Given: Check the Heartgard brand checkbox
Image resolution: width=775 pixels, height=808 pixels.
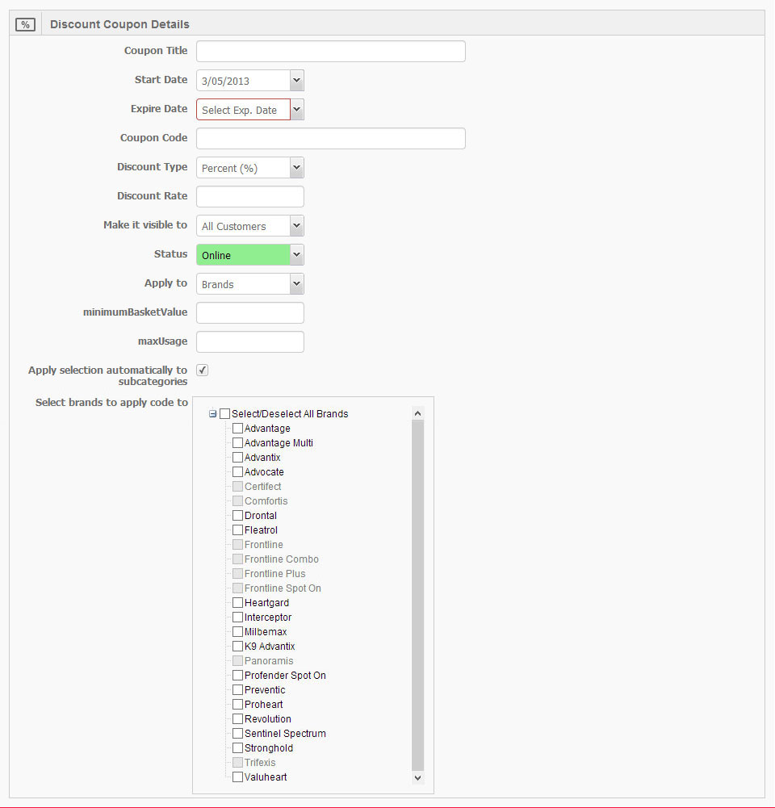Looking at the screenshot, I should click(x=237, y=602).
